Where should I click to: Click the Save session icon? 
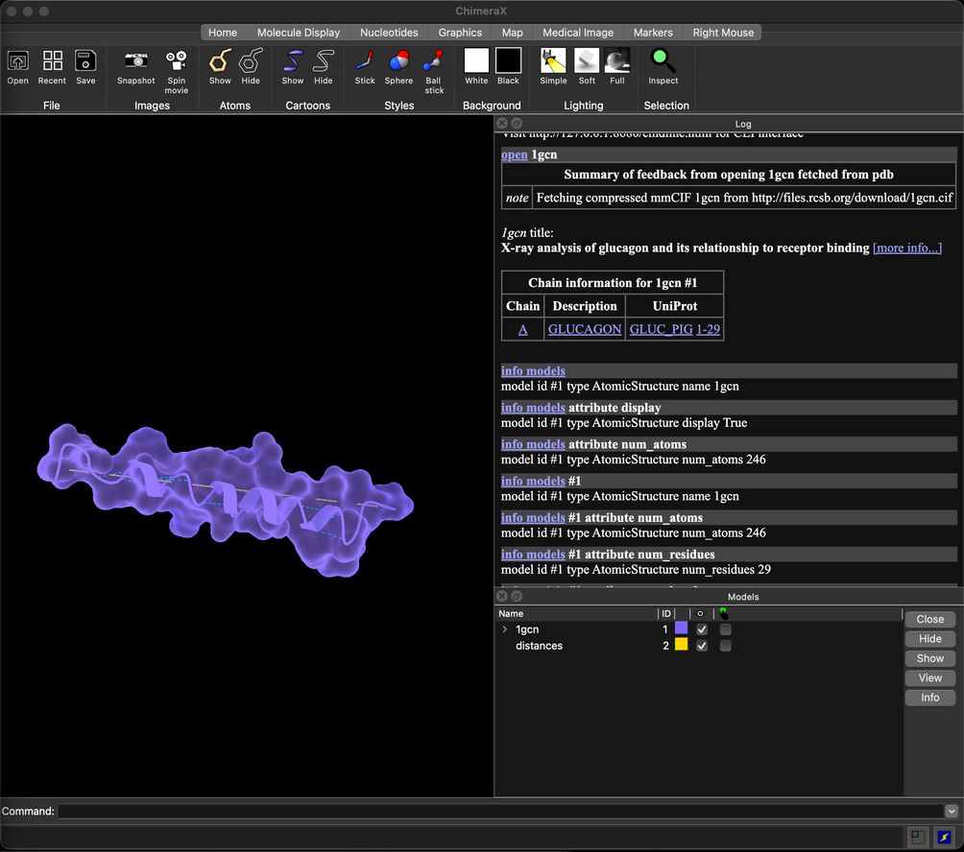point(85,60)
